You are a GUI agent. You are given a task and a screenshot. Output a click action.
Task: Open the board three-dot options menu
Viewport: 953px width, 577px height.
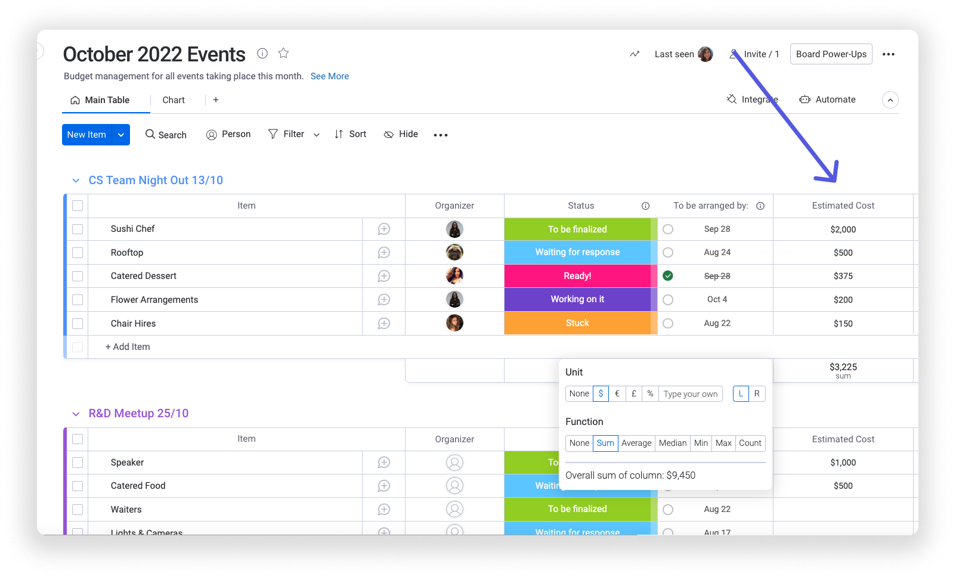click(889, 54)
